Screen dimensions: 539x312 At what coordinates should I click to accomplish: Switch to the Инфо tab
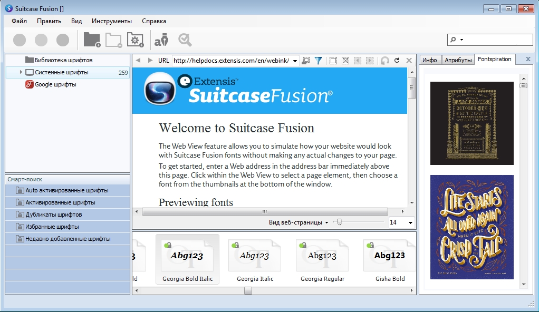430,60
